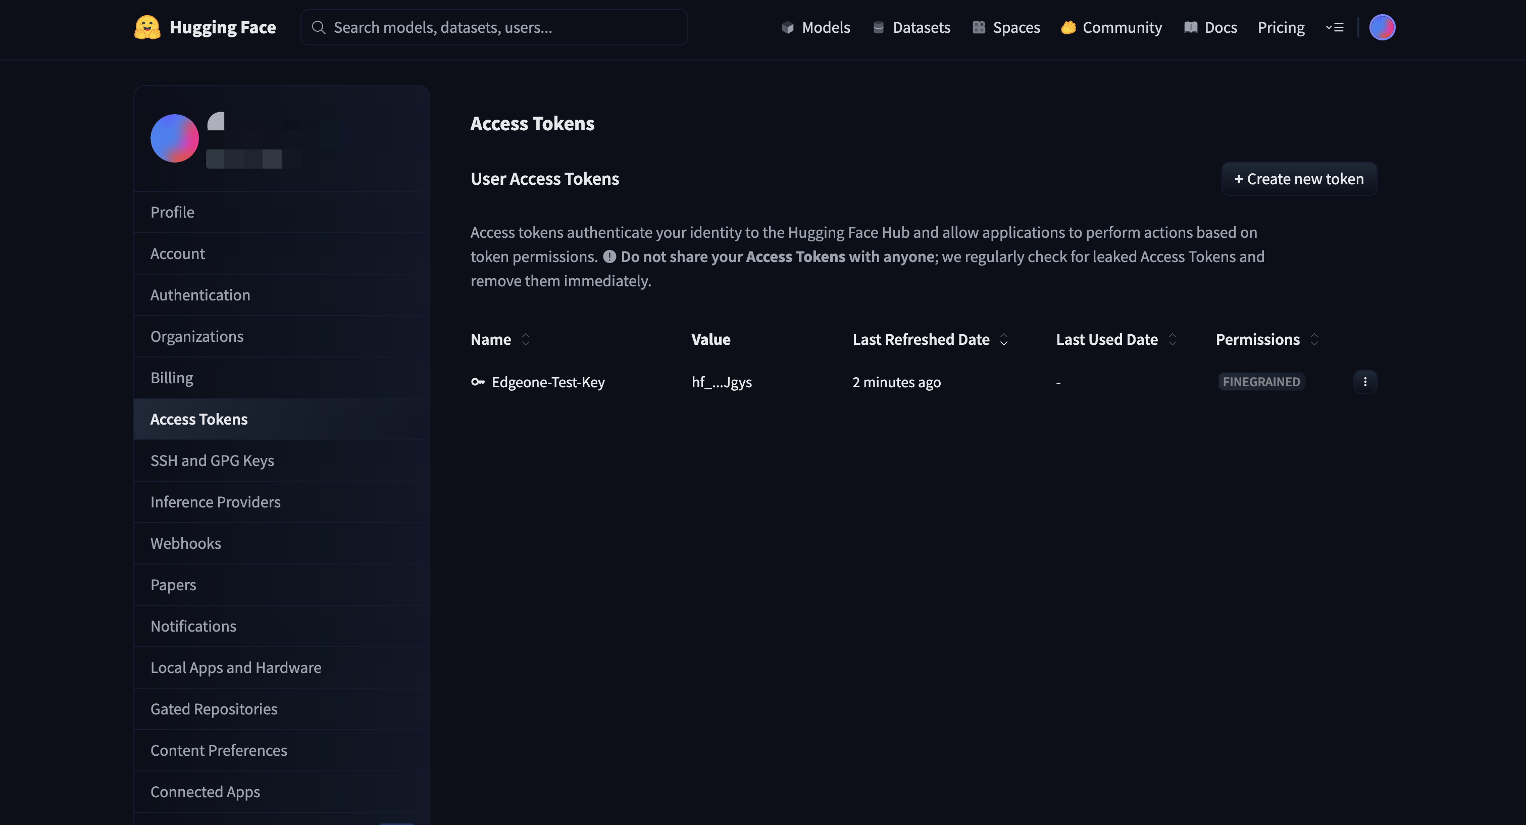Open Connected Apps settings

[x=282, y=792]
